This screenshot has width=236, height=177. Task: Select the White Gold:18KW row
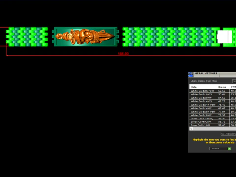(213, 115)
